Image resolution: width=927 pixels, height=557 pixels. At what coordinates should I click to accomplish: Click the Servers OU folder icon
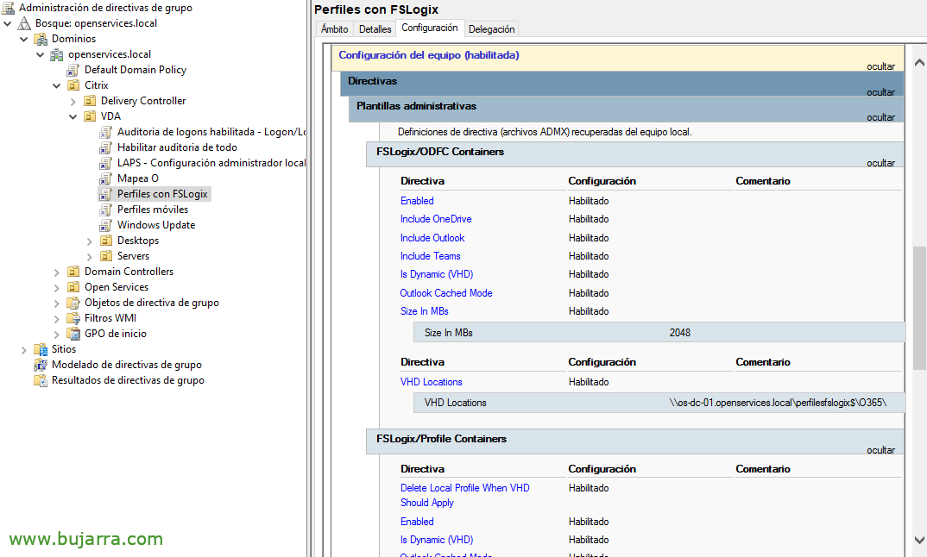[106, 256]
